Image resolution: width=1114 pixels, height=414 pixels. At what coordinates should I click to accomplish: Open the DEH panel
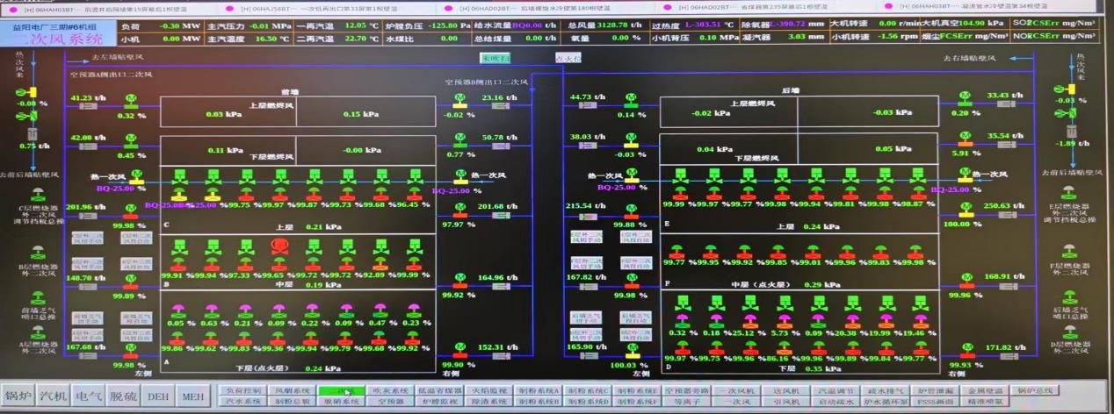coord(157,396)
